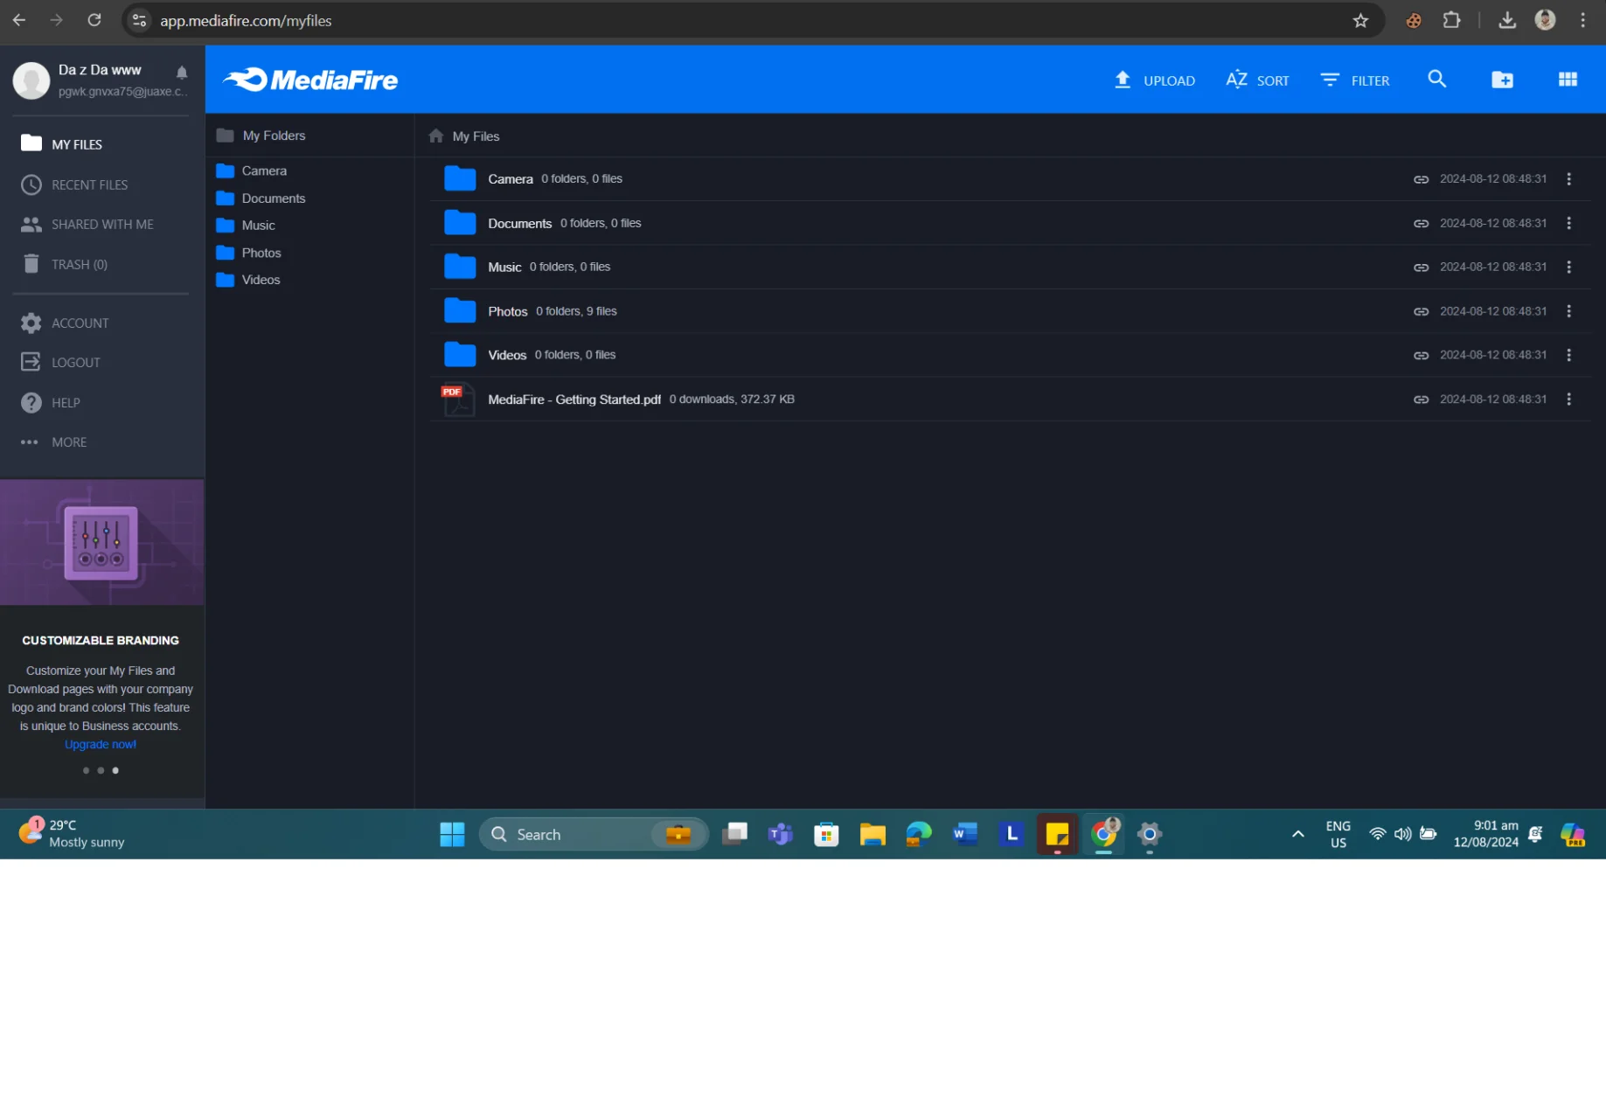Open three-dot menu for Camera
The image size is (1606, 1119).
click(1568, 179)
